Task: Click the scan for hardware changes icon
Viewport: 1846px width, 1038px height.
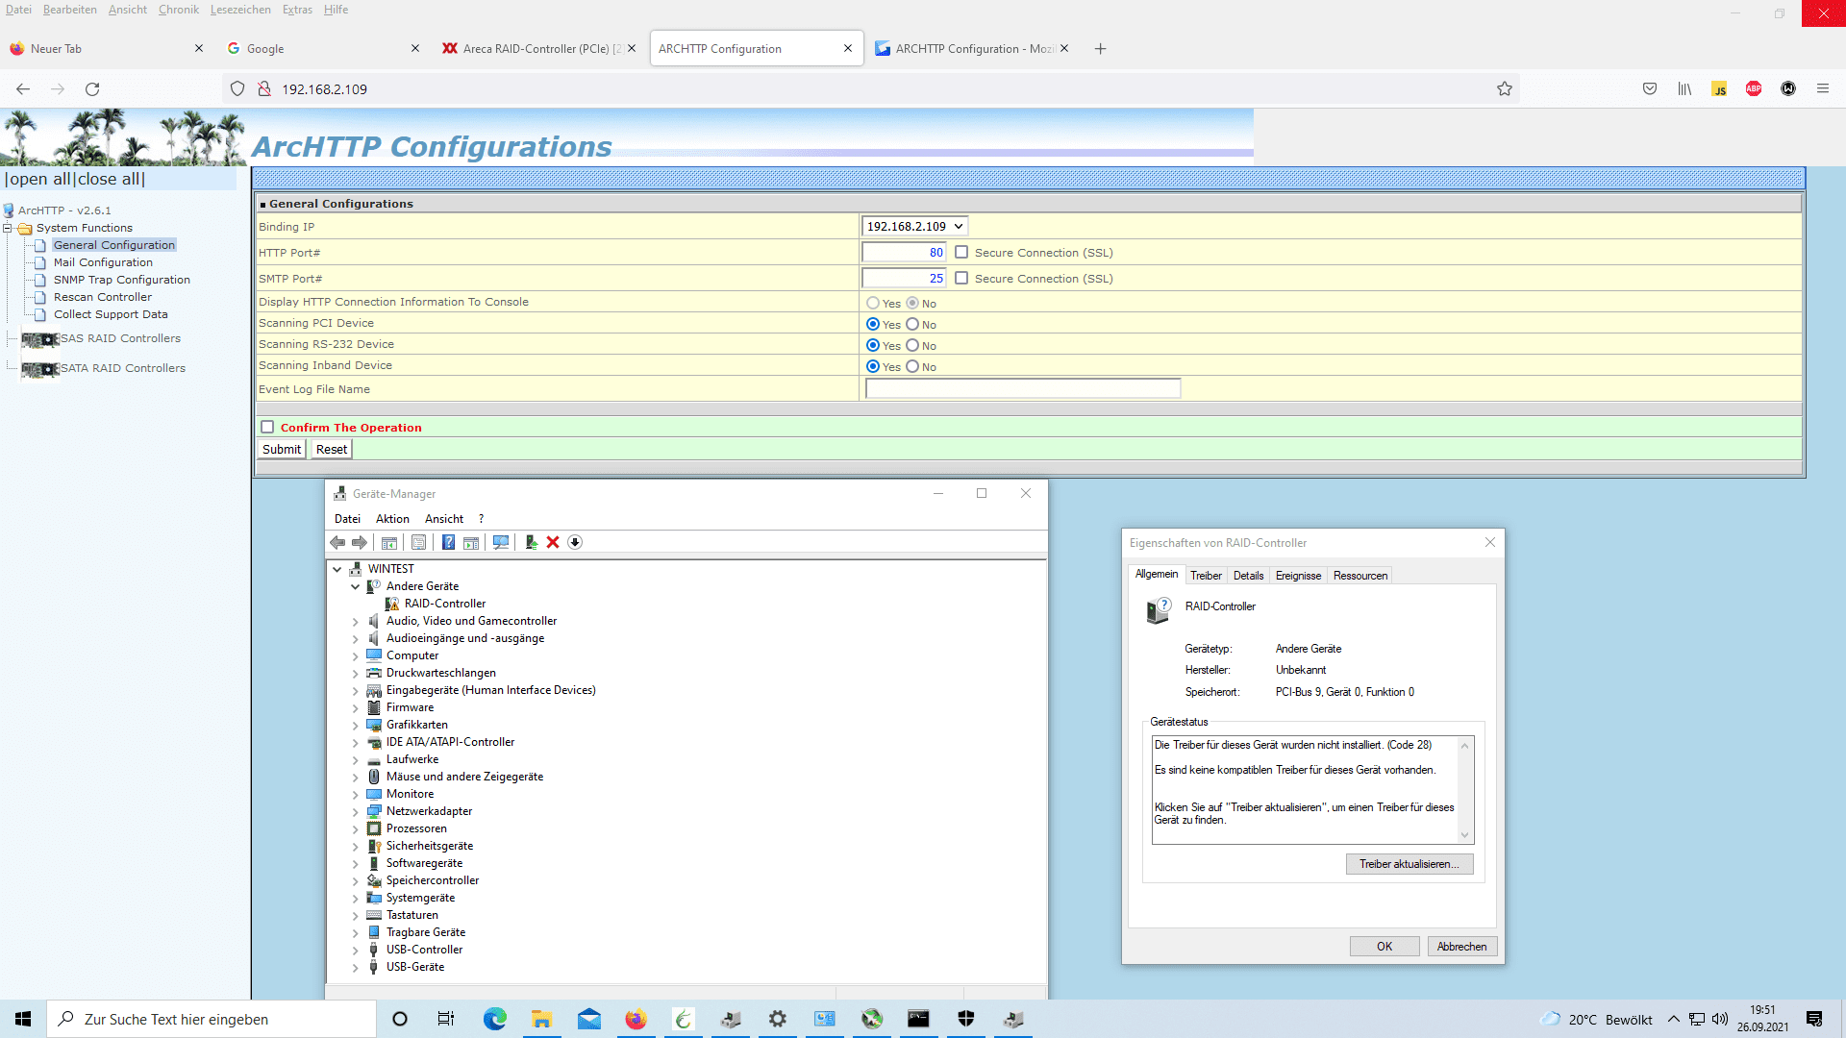Action: point(501,542)
